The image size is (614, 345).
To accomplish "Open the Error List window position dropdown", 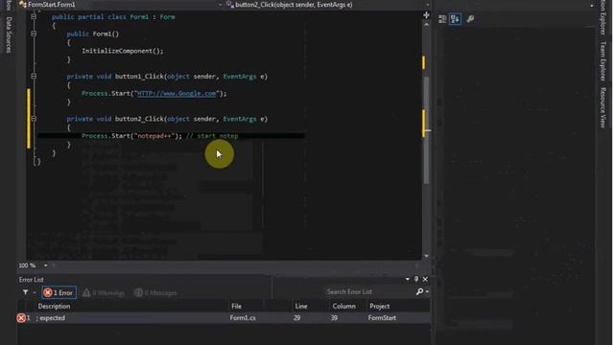I will click(x=407, y=279).
